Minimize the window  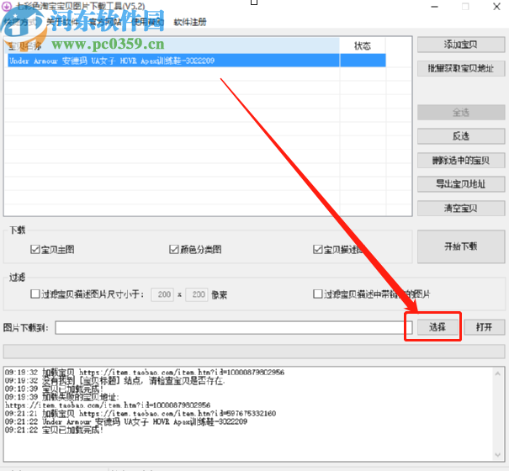[x=434, y=7]
